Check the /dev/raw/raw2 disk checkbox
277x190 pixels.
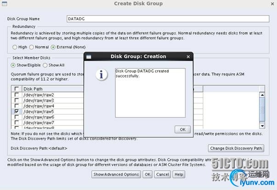point(17,95)
